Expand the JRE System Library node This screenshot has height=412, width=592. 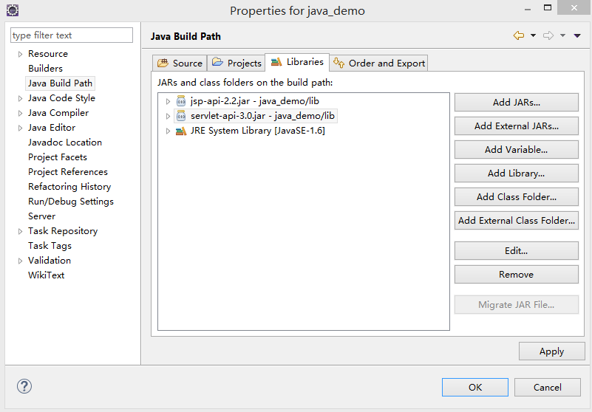168,131
